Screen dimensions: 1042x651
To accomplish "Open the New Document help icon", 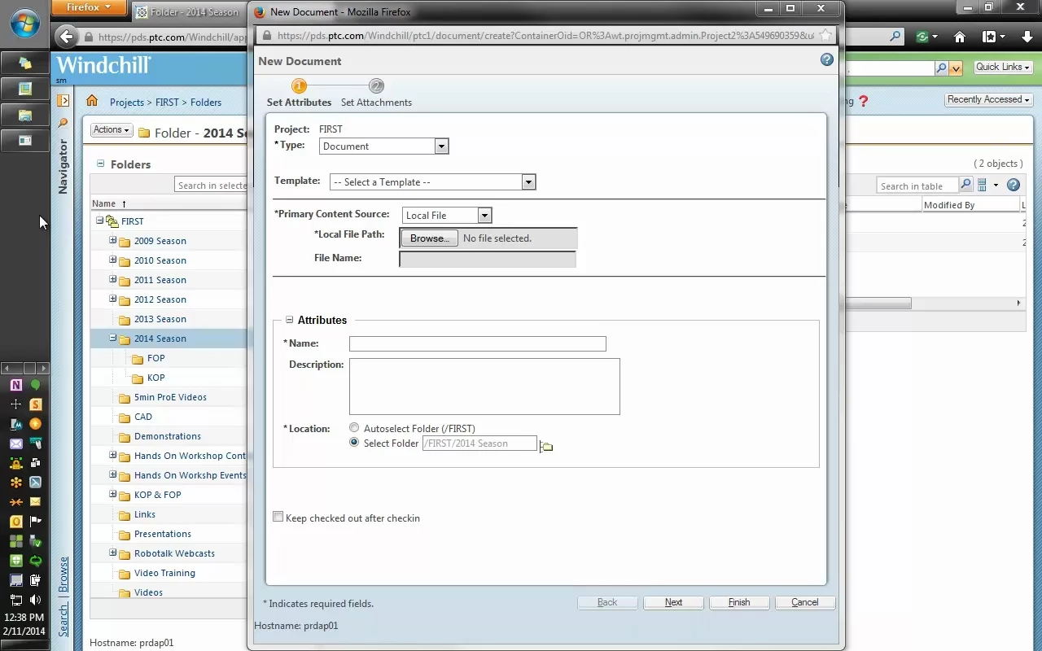I will click(827, 59).
